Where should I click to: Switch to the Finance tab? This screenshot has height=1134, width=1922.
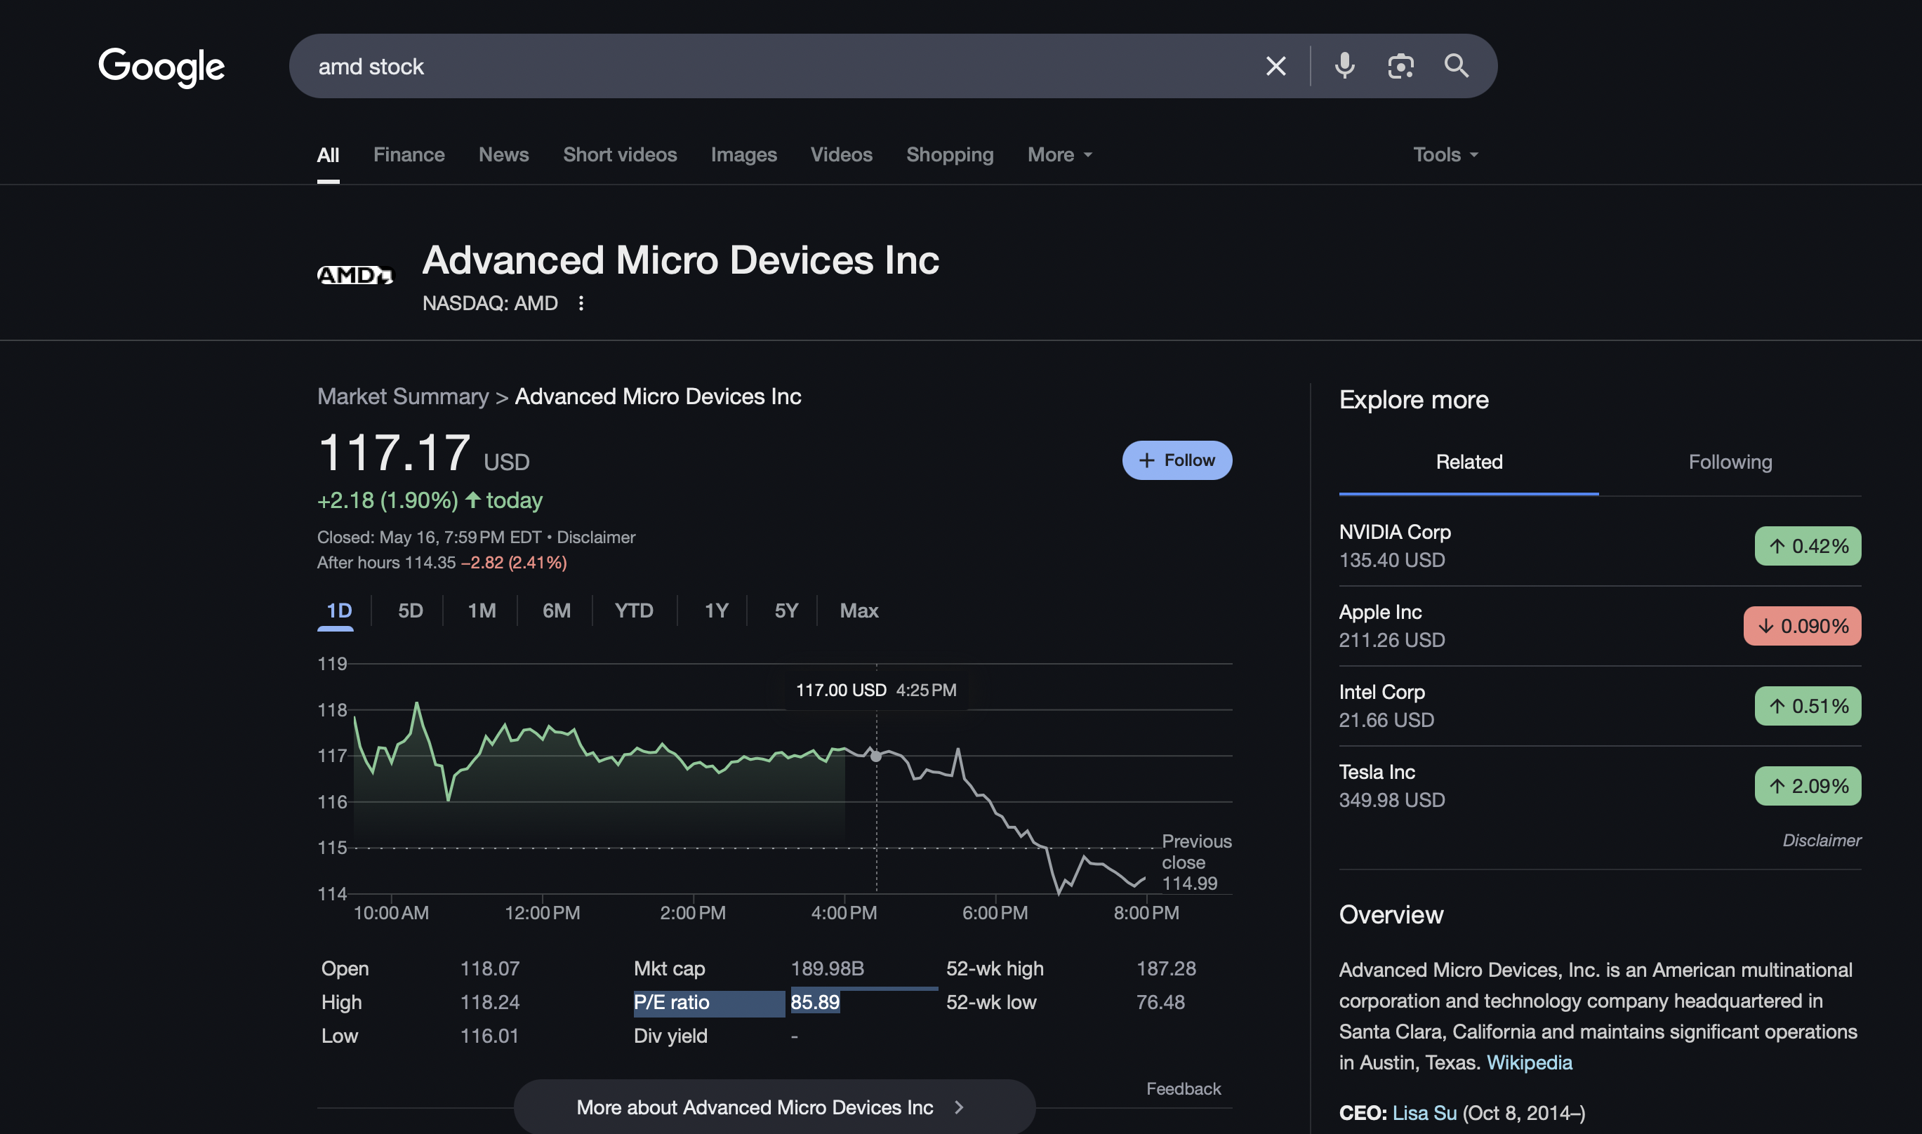pos(408,155)
